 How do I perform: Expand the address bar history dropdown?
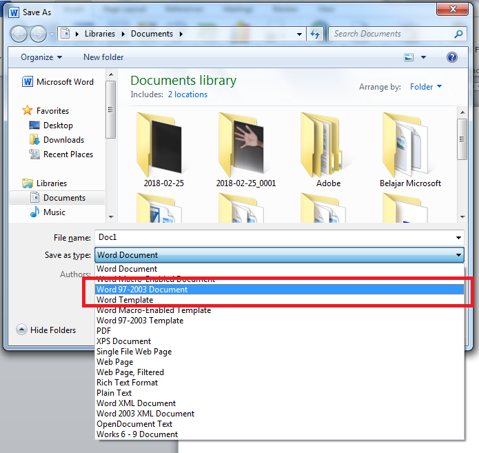(x=299, y=34)
